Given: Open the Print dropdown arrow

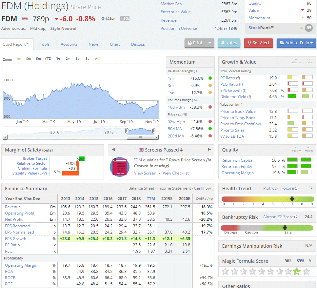Looking at the screenshot, I should 210,43.
